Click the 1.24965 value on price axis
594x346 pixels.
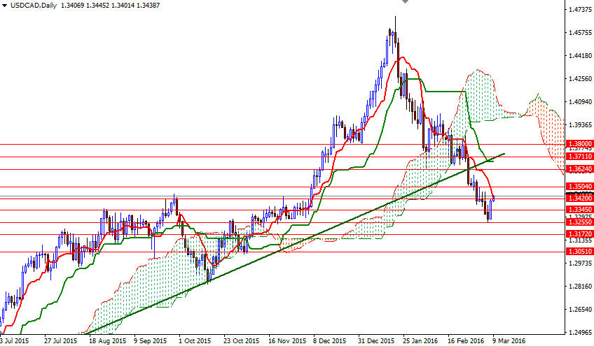tap(579, 333)
